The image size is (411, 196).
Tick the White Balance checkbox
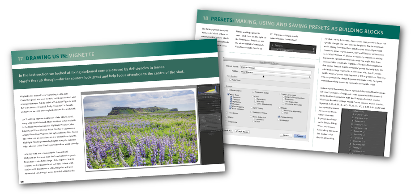pyautogui.click(x=229, y=90)
